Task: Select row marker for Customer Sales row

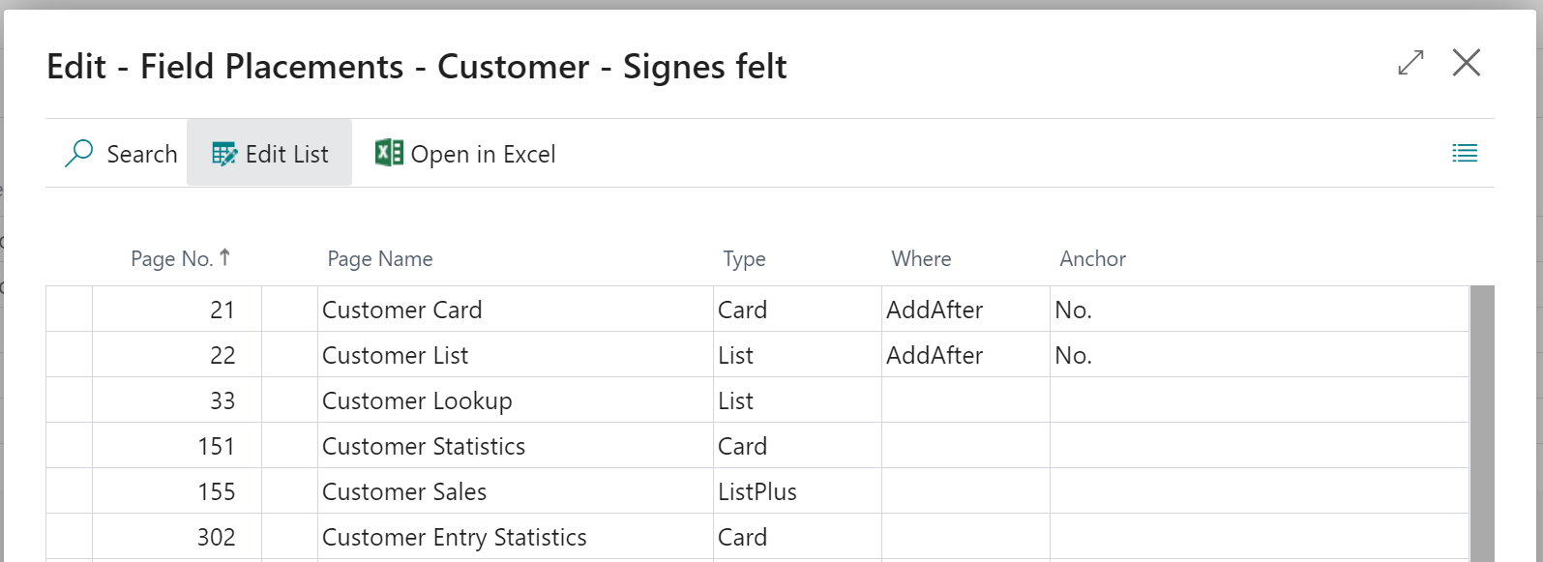Action: (x=70, y=491)
